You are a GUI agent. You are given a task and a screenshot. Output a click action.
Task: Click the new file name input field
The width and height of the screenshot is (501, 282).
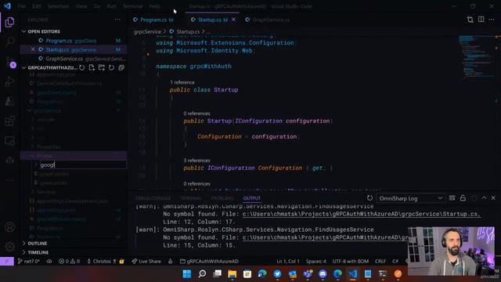(83, 165)
